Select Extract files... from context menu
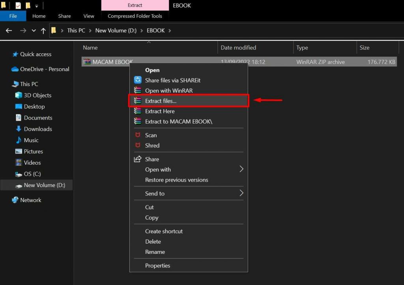The image size is (404, 285). point(161,101)
